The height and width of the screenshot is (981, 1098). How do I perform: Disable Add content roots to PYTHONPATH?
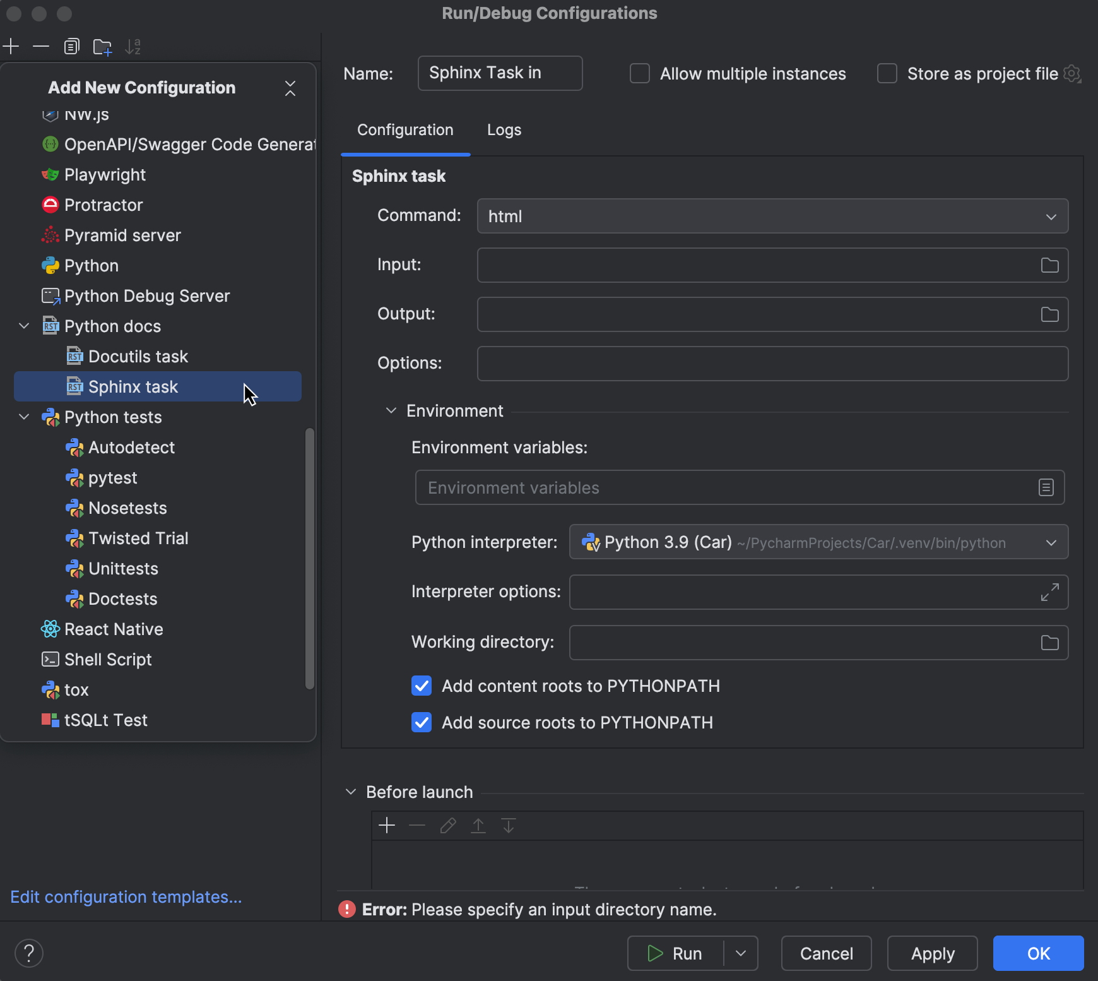(x=421, y=686)
